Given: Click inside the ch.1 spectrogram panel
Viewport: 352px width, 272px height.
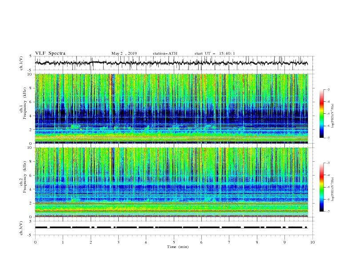Looking at the screenshot, I should tap(171, 108).
